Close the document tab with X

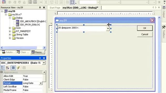[x=159, y=7]
